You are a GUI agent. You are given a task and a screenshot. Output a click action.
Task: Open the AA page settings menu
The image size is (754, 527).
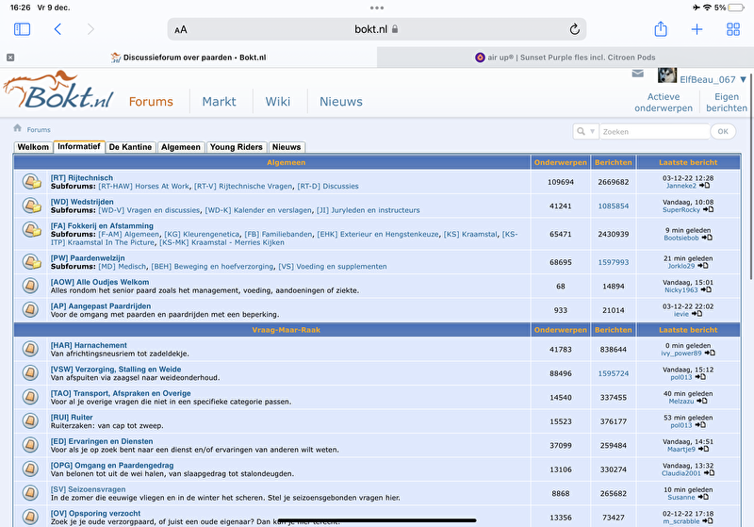coord(181,29)
